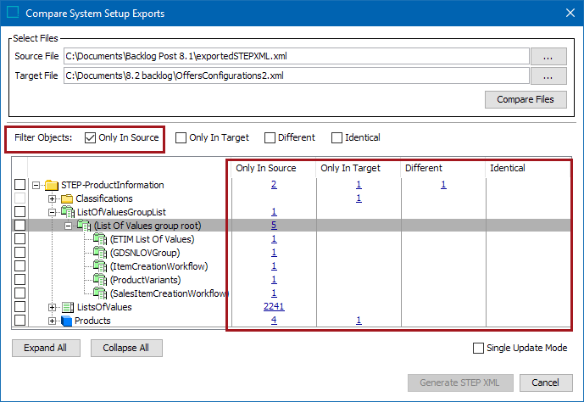584x402 pixels.
Task: Click the GDSNLOVGroup node icon
Action: click(x=99, y=253)
